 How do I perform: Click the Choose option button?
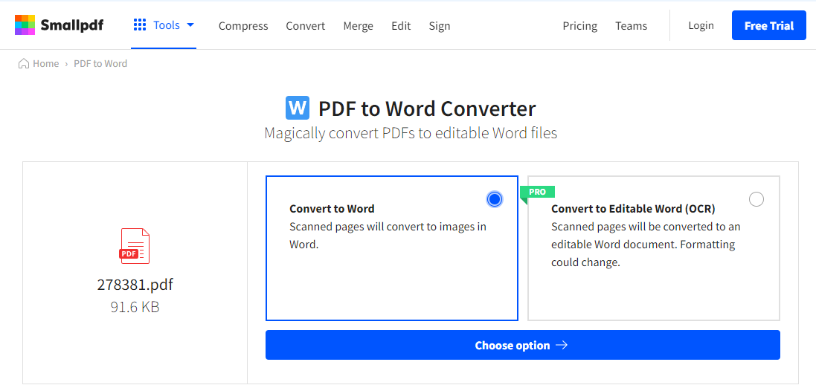[522, 345]
